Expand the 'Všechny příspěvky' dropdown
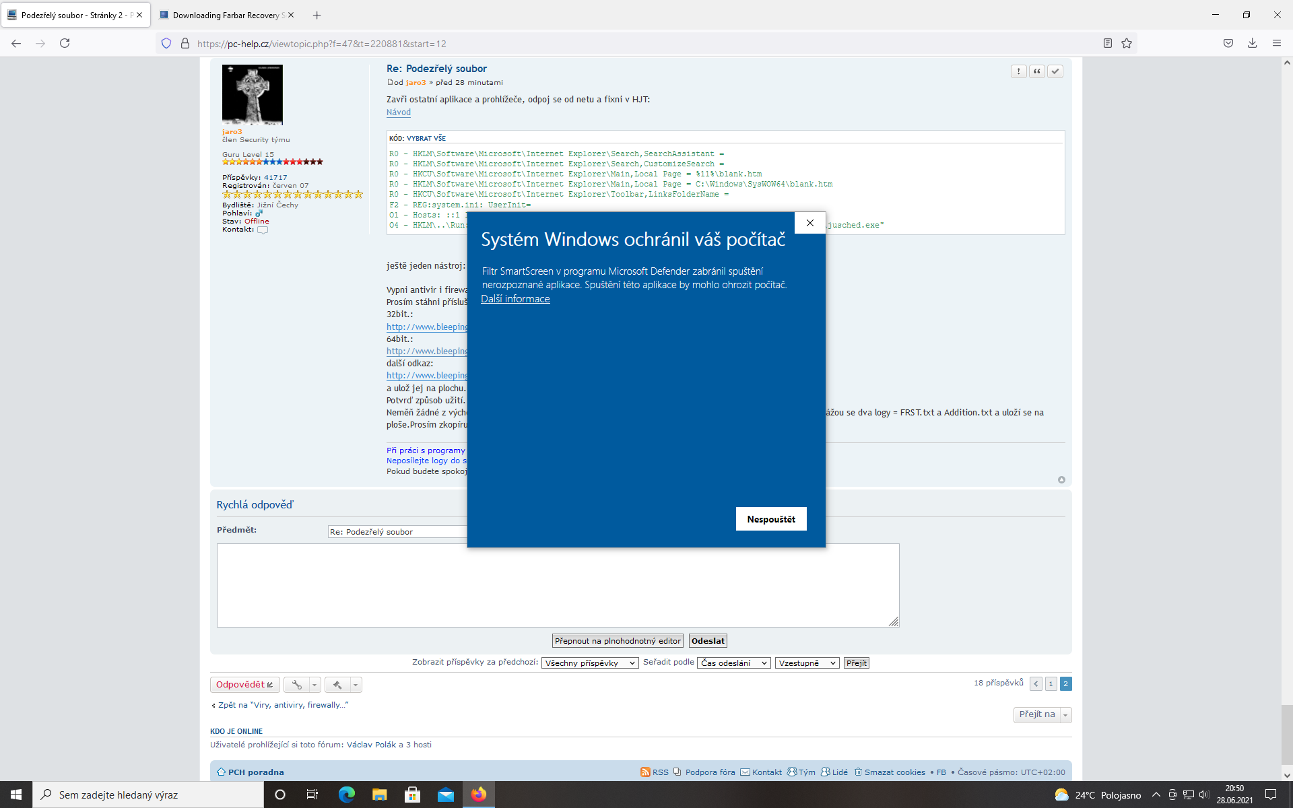 point(590,663)
